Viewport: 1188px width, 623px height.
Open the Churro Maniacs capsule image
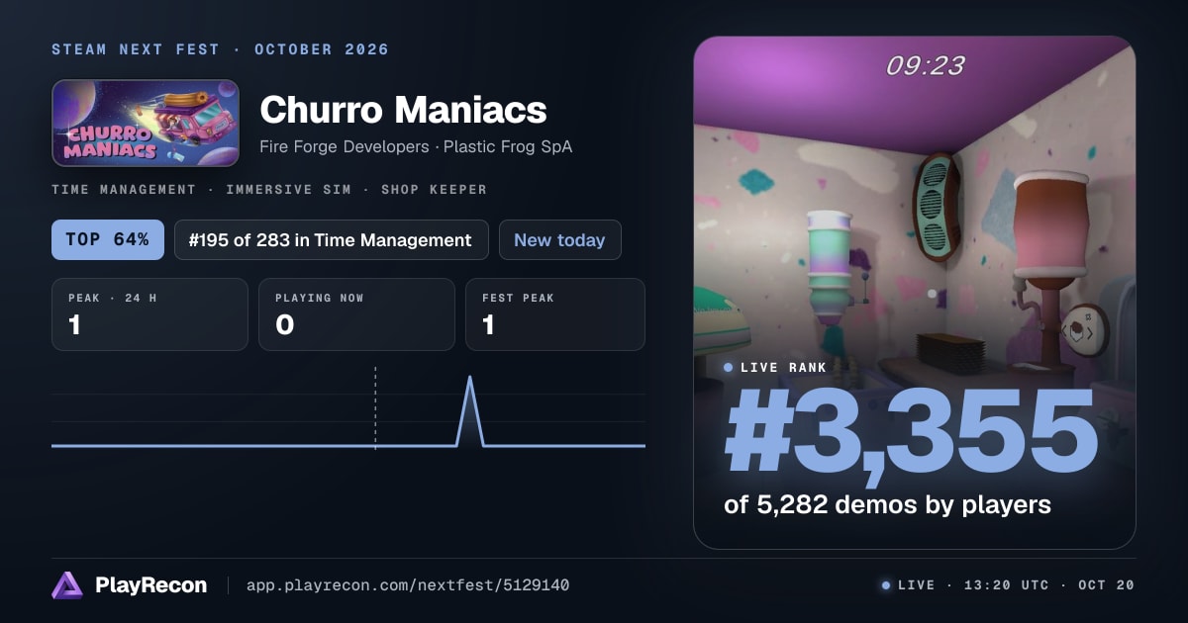point(146,123)
